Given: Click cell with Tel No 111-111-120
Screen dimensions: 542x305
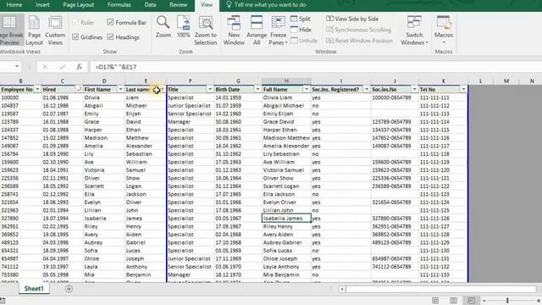Looking at the screenshot, I should 443,169.
